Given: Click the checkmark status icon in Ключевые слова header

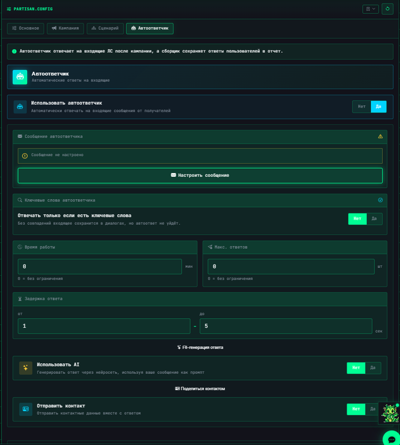Looking at the screenshot, I should tap(381, 200).
